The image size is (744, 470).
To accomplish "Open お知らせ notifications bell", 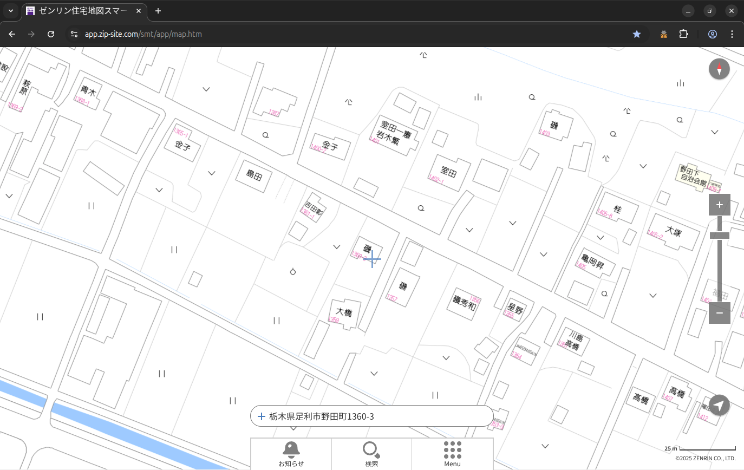I will tap(291, 454).
